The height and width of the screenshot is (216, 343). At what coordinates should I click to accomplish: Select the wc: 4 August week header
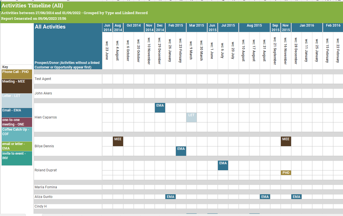[118, 51]
